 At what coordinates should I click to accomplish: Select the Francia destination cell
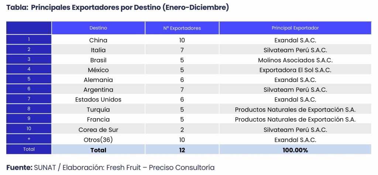click(98, 120)
